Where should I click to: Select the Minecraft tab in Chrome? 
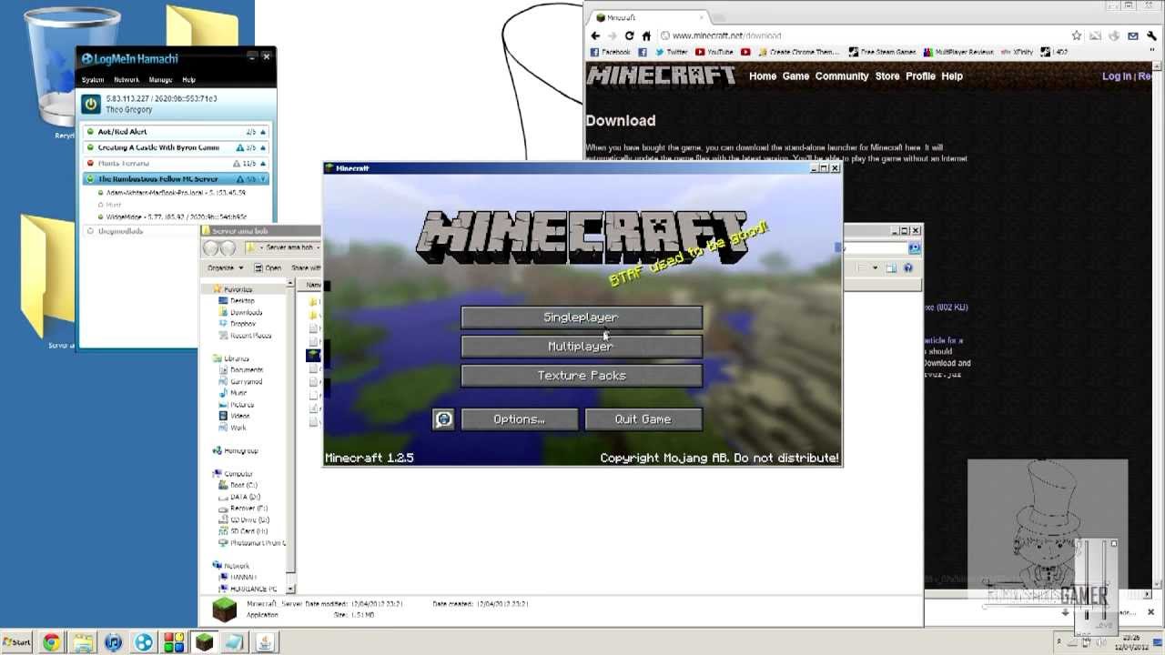coord(646,17)
